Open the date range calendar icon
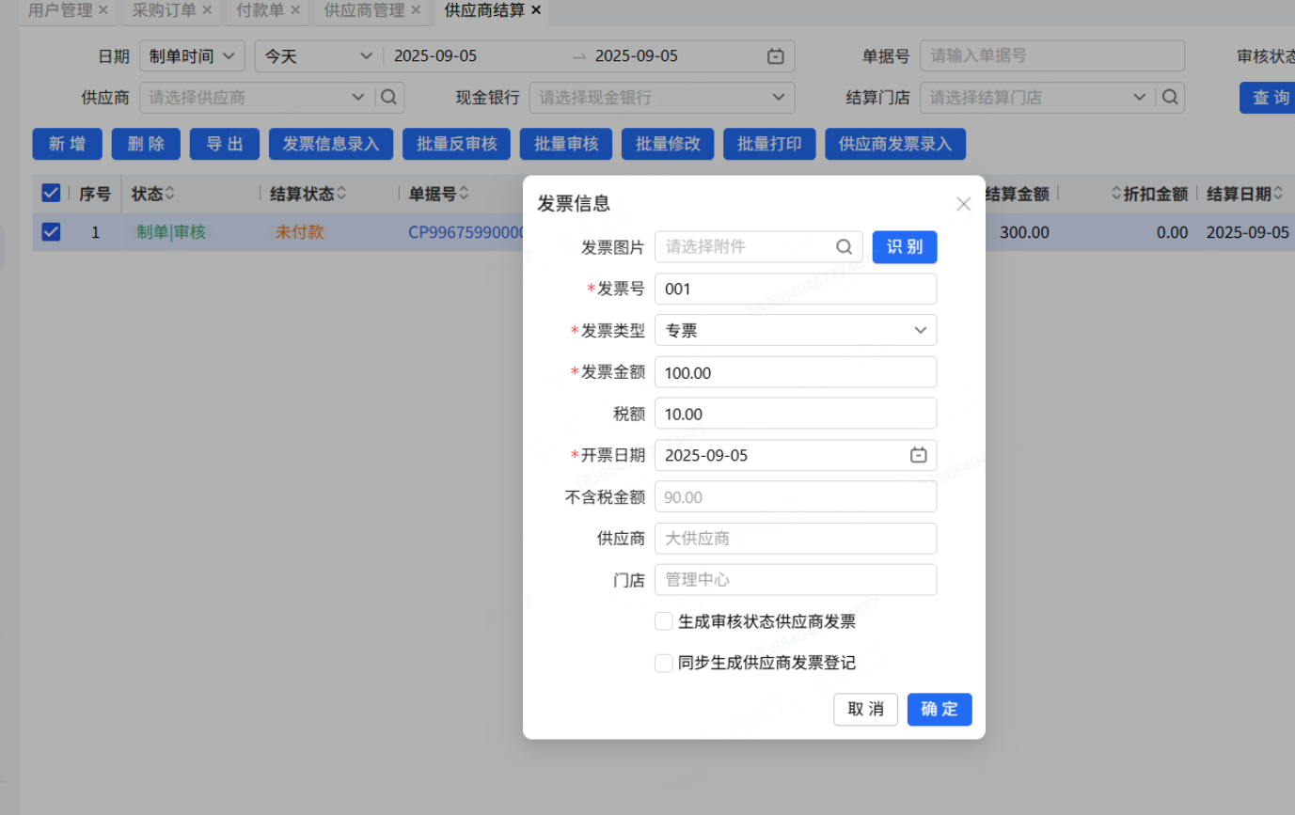 point(775,56)
